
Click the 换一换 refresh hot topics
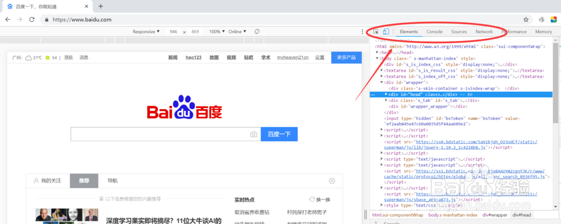point(320,200)
